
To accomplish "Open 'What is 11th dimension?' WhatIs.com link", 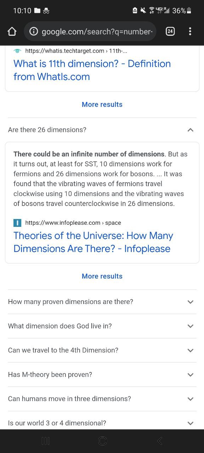I will (x=92, y=70).
